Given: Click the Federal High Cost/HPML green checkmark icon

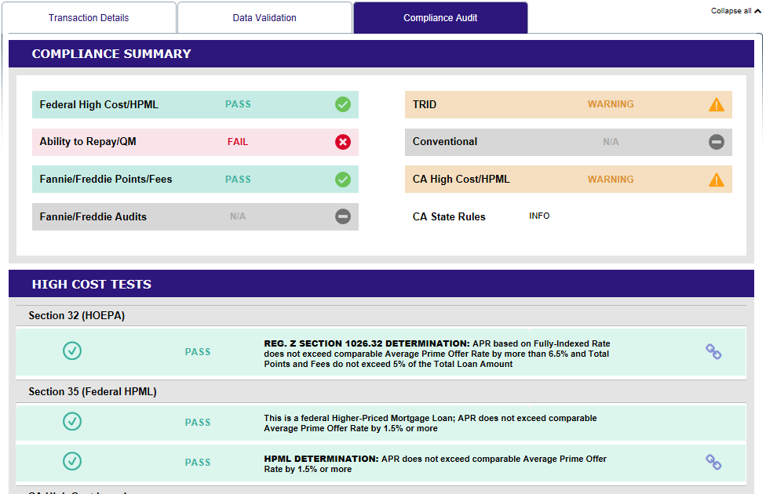Looking at the screenshot, I should 343,104.
